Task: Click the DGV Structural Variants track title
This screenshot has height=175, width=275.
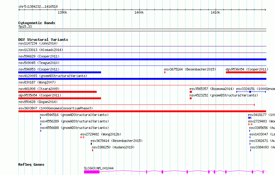Action: point(43,40)
